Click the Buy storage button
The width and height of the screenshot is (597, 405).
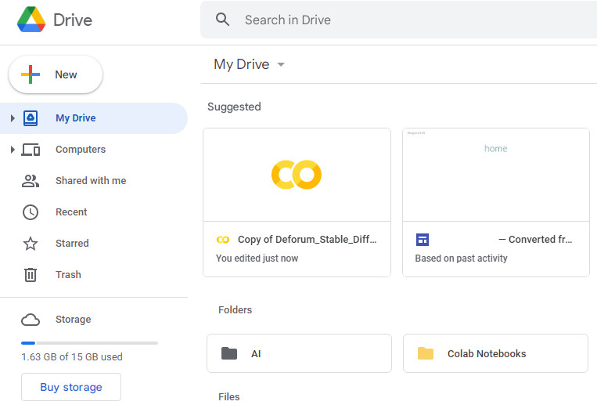71,387
